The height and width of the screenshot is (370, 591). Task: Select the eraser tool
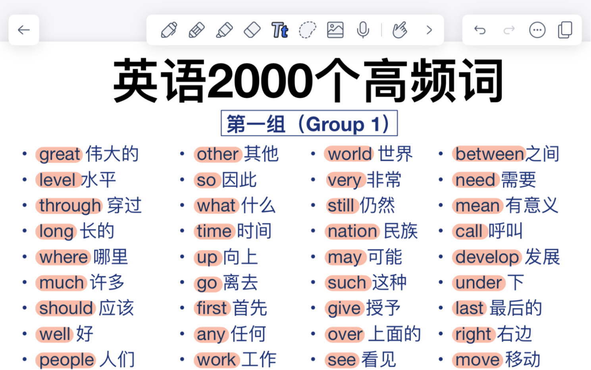pyautogui.click(x=252, y=30)
